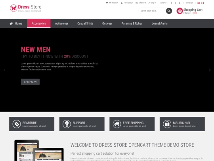The image size is (214, 161).
Task: Click the Home house icon in navbar
Action: (11, 23)
